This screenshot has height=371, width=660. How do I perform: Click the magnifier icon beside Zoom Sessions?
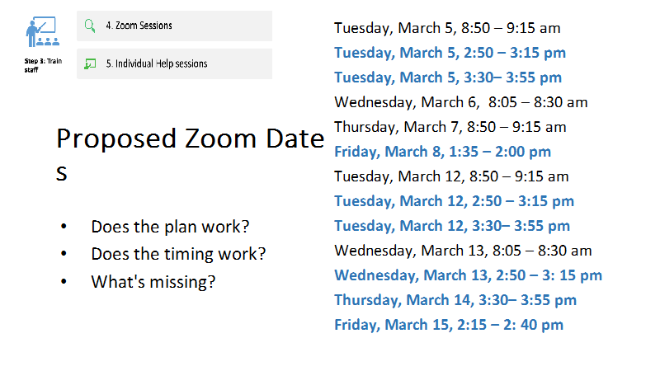(90, 26)
